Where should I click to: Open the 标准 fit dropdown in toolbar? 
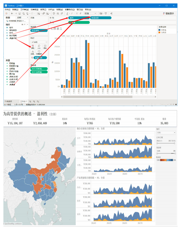point(90,14)
